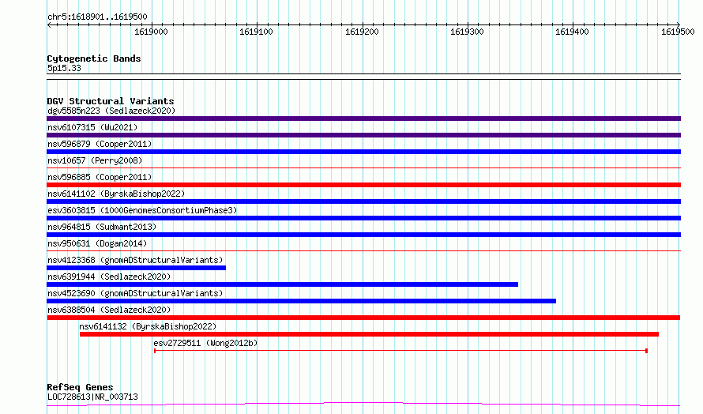
Task: Click the thin red esv2729511 line with end caps
Action: click(400, 351)
